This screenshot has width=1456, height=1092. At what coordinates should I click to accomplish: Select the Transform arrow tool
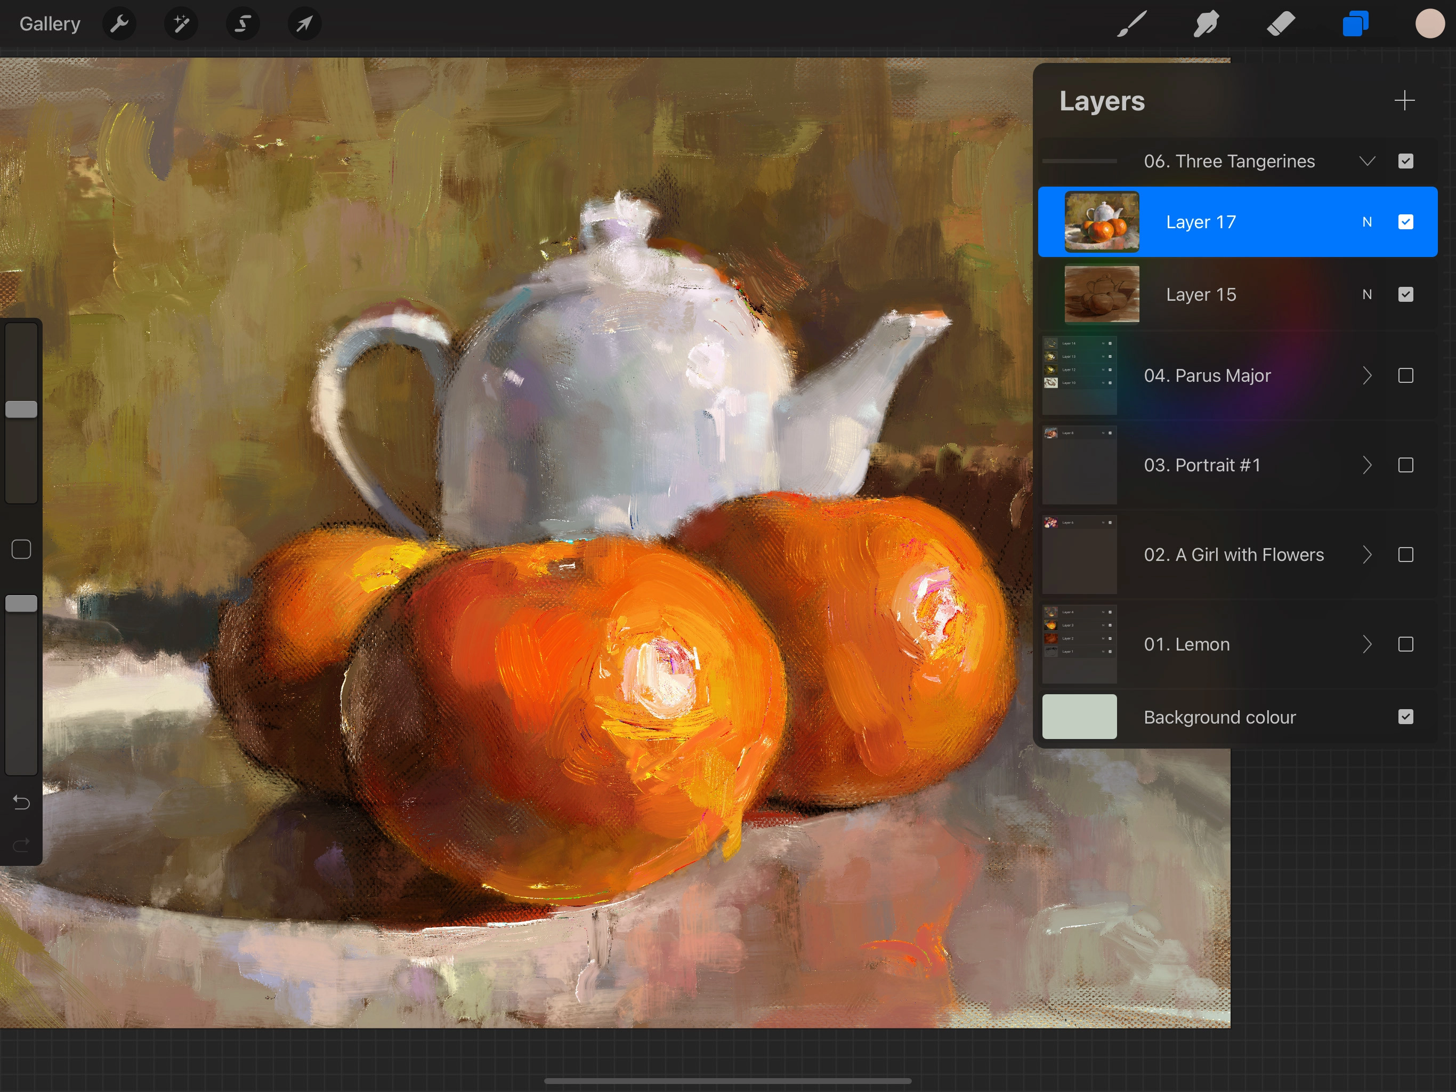304,25
